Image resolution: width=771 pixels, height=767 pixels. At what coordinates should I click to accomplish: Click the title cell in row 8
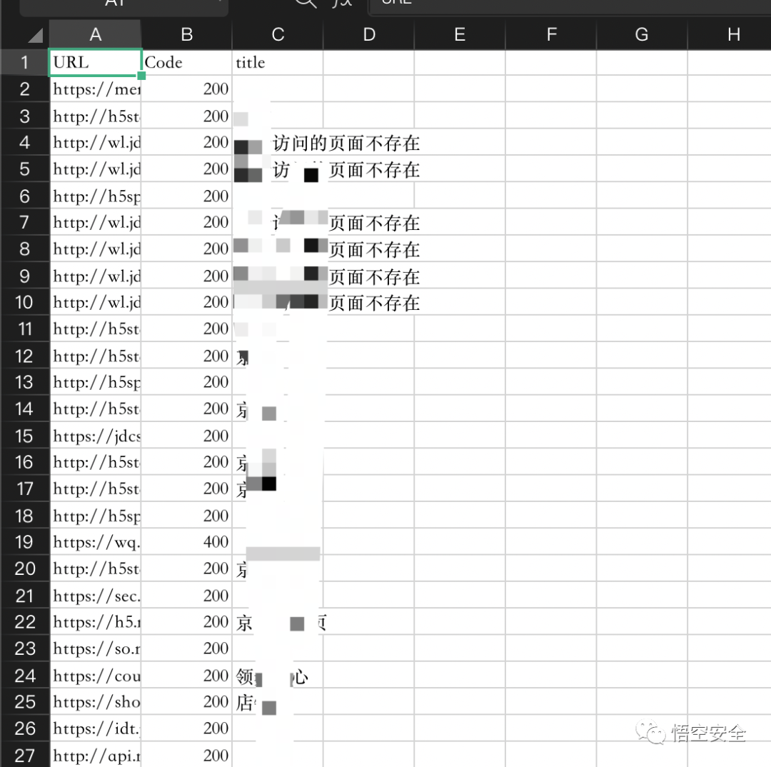pyautogui.click(x=278, y=249)
